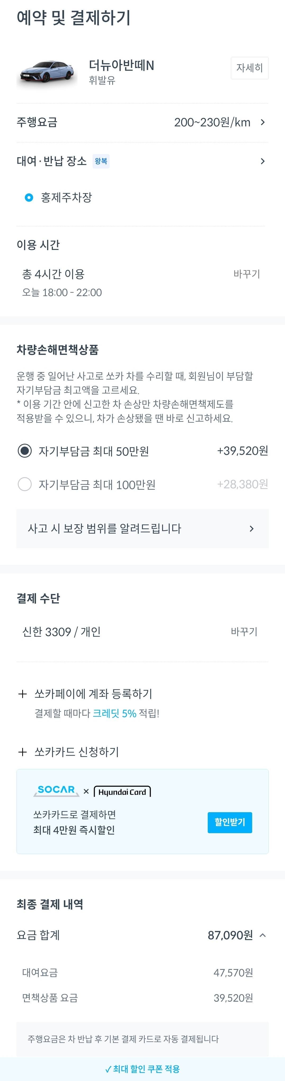Click the 왕복 round-trip badge
This screenshot has height=1081, width=285.
click(x=101, y=161)
